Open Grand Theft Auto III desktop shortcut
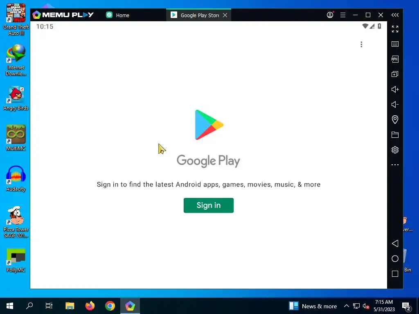This screenshot has height=314, width=419. point(16,20)
